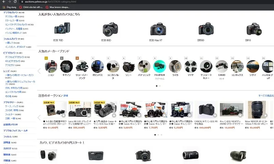Image resolution: width=274 pixels, height=164 pixels.
Task: Click the 詳細 link beside 注目のオークション
Action: (66, 96)
